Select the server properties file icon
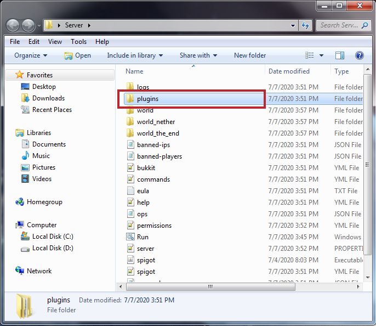The height and width of the screenshot is (326, 376). [x=130, y=248]
